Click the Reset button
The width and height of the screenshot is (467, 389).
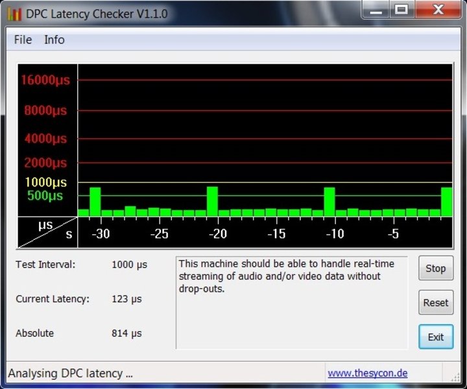[x=436, y=303]
